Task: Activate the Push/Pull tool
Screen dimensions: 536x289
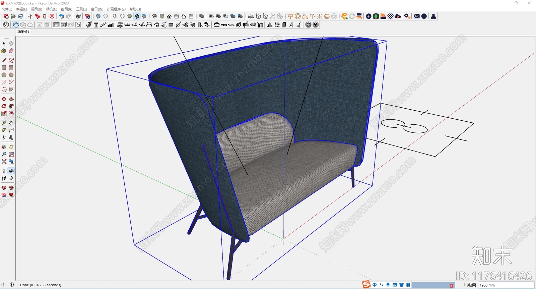Action: pyautogui.click(x=11, y=99)
